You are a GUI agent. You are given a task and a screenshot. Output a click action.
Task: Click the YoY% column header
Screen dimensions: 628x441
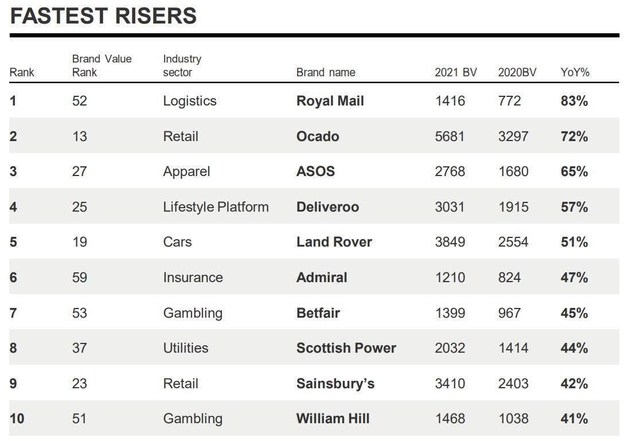[x=575, y=72]
